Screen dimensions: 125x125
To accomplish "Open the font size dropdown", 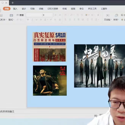I will [x=52, y=15].
